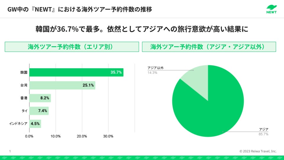Click the 香港 8.2% bar
This screenshot has height=160, width=284.
pyautogui.click(x=40, y=98)
